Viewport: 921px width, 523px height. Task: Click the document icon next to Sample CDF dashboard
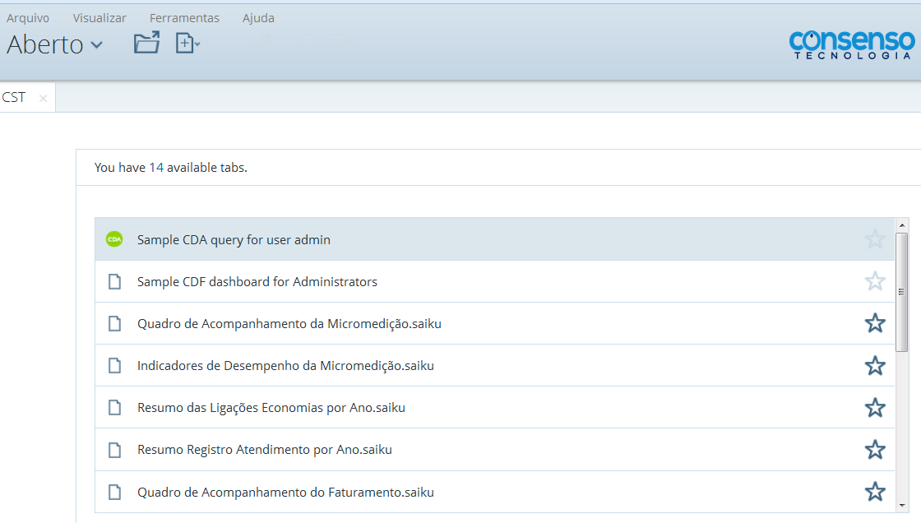[x=114, y=281]
